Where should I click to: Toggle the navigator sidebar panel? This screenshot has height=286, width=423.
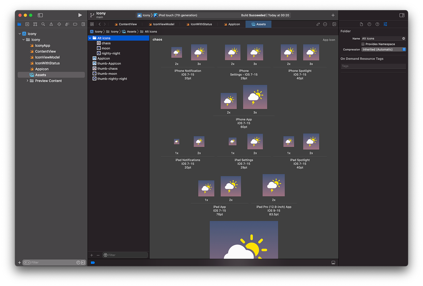click(x=40, y=15)
